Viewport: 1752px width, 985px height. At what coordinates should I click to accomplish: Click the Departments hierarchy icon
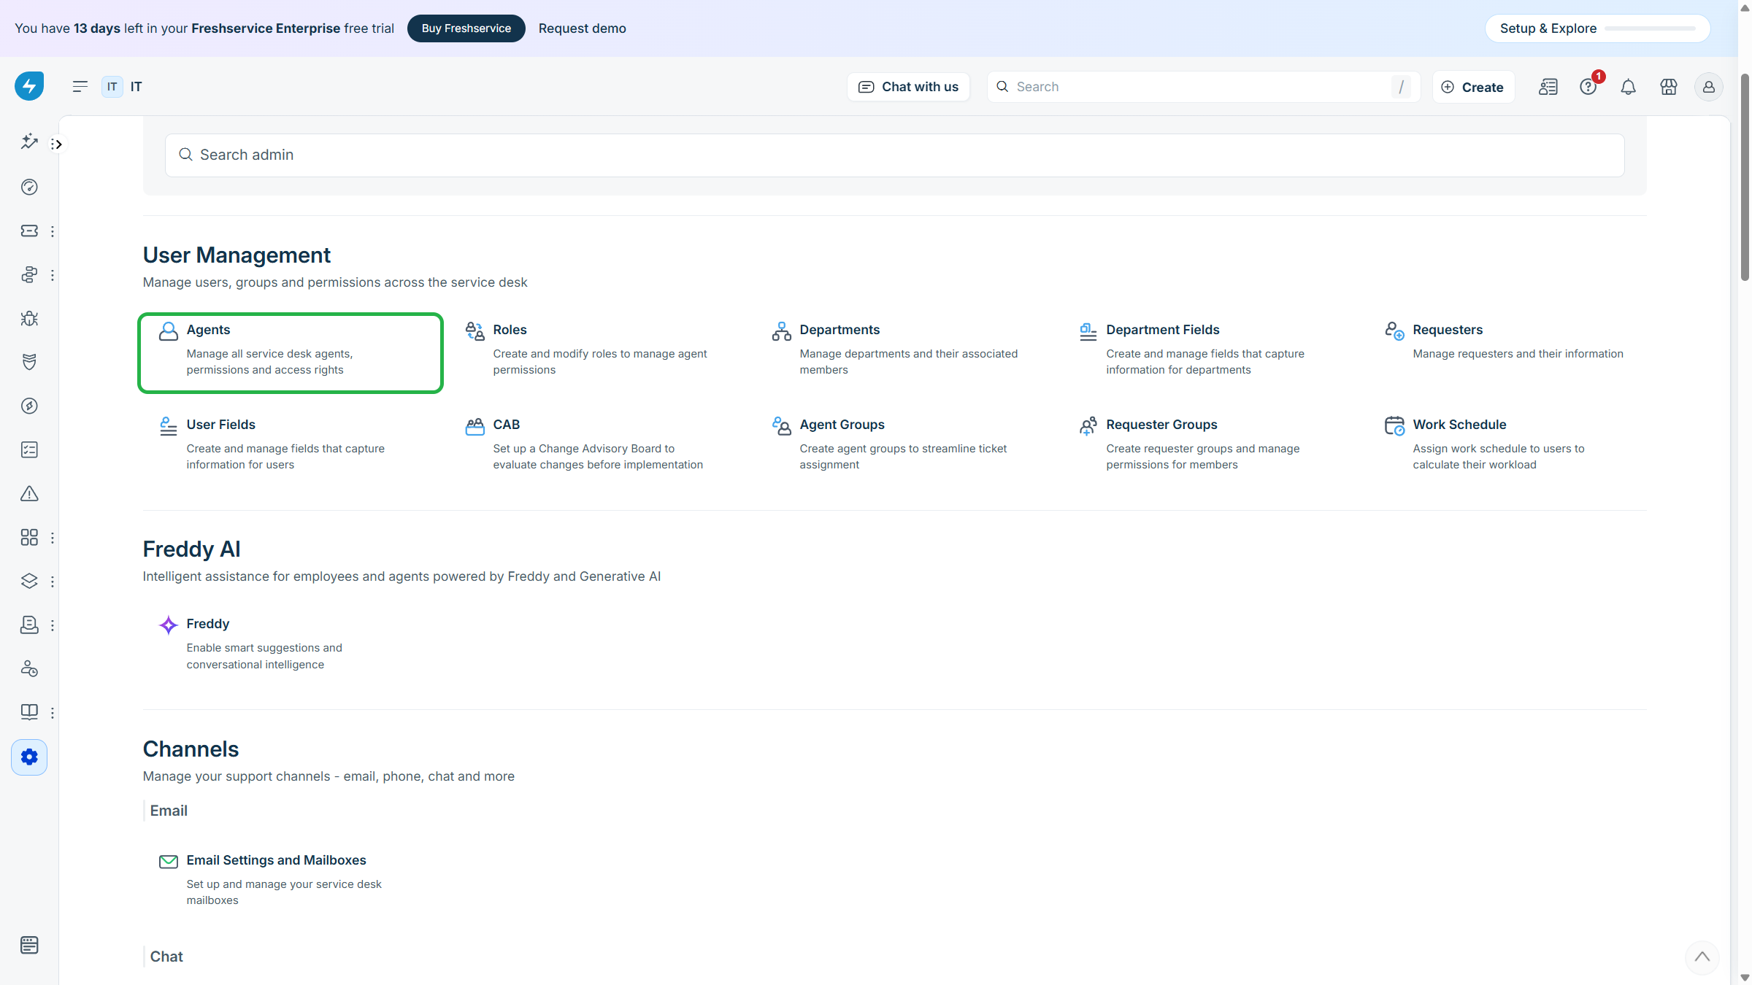(x=781, y=331)
